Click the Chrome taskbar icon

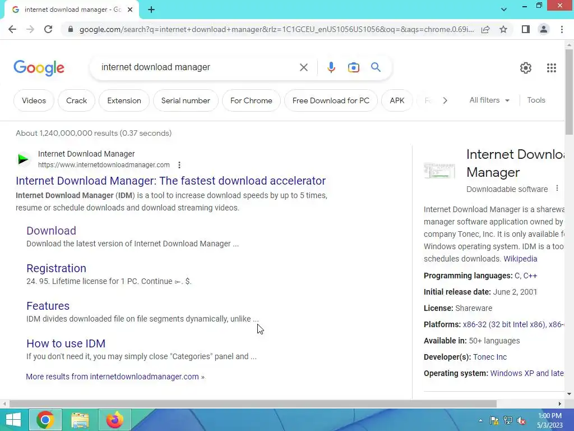tap(45, 420)
